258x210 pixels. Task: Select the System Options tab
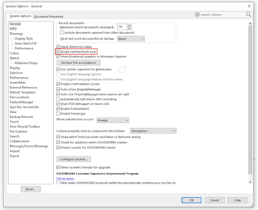(x=20, y=16)
